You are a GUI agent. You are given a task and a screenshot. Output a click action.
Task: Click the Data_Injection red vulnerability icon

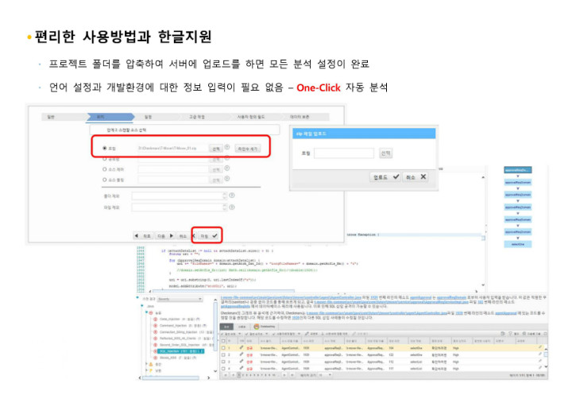tap(155, 319)
